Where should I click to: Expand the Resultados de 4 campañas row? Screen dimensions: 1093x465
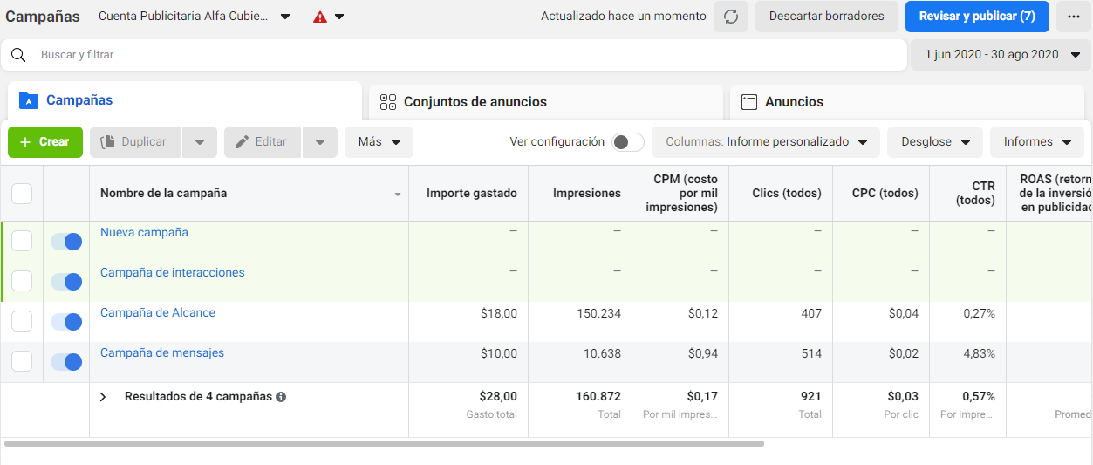click(x=103, y=397)
